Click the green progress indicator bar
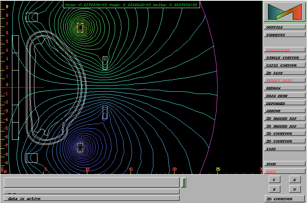This screenshot has height=203, width=307. click(183, 183)
